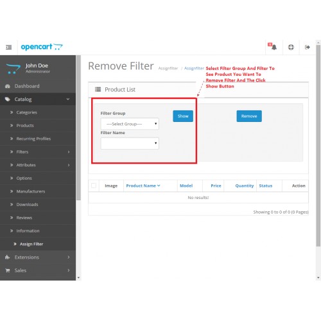Viewport: 321px width, 321px height.
Task: Click the blue Remove button
Action: click(x=249, y=116)
